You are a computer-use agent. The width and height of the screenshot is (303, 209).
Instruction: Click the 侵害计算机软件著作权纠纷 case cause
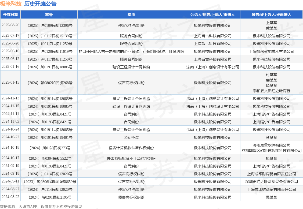click(x=131, y=148)
